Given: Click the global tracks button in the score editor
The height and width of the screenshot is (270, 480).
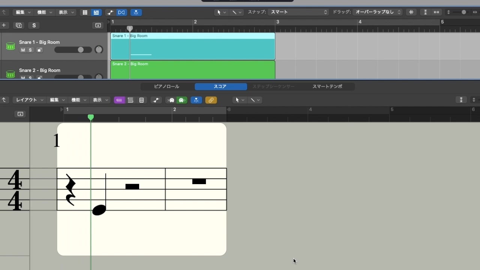Looking at the screenshot, I should (x=20, y=114).
